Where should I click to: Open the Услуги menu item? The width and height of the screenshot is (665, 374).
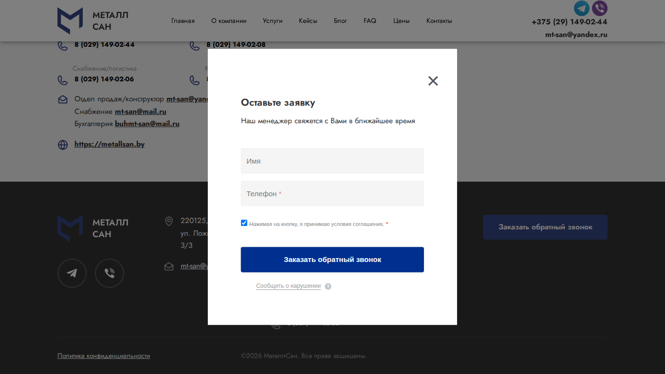coord(273,21)
